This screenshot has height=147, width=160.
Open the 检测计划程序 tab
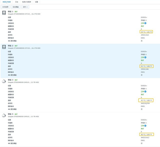pos(26,2)
